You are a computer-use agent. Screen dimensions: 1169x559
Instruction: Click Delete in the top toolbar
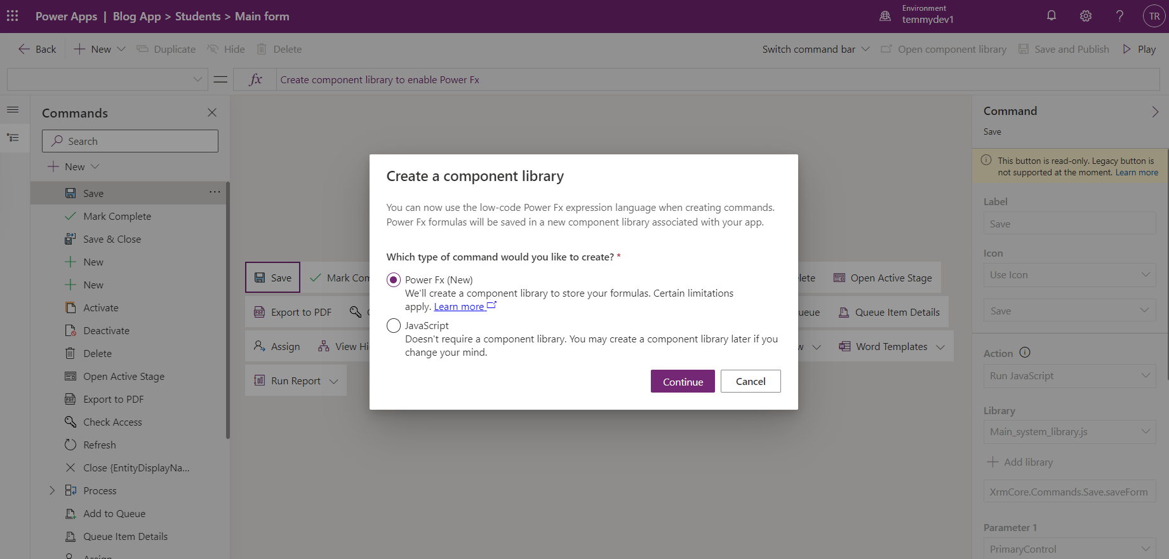tap(279, 49)
